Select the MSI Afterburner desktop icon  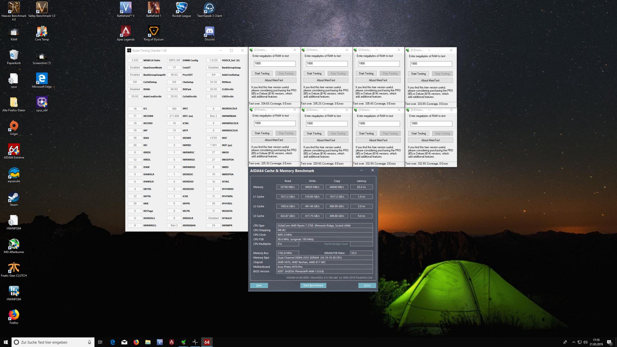[14, 246]
